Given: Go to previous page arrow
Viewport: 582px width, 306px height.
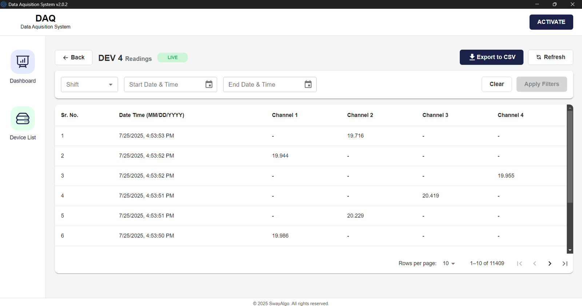Looking at the screenshot, I should coord(535,263).
